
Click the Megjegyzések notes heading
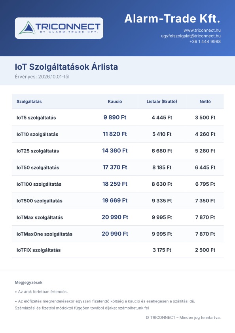tap(28, 282)
